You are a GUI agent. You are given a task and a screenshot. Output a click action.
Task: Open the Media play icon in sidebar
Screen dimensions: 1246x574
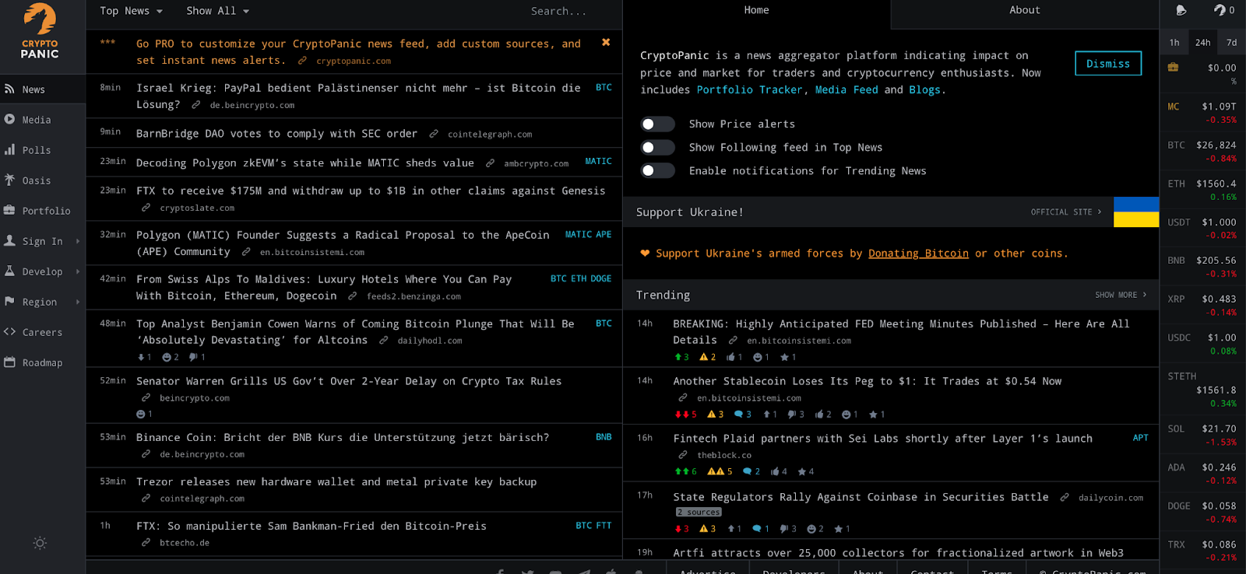[x=9, y=120]
